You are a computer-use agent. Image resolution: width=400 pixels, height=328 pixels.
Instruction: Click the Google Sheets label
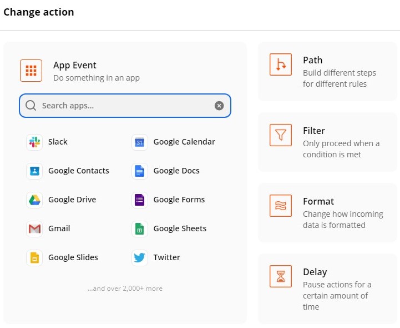pos(180,228)
